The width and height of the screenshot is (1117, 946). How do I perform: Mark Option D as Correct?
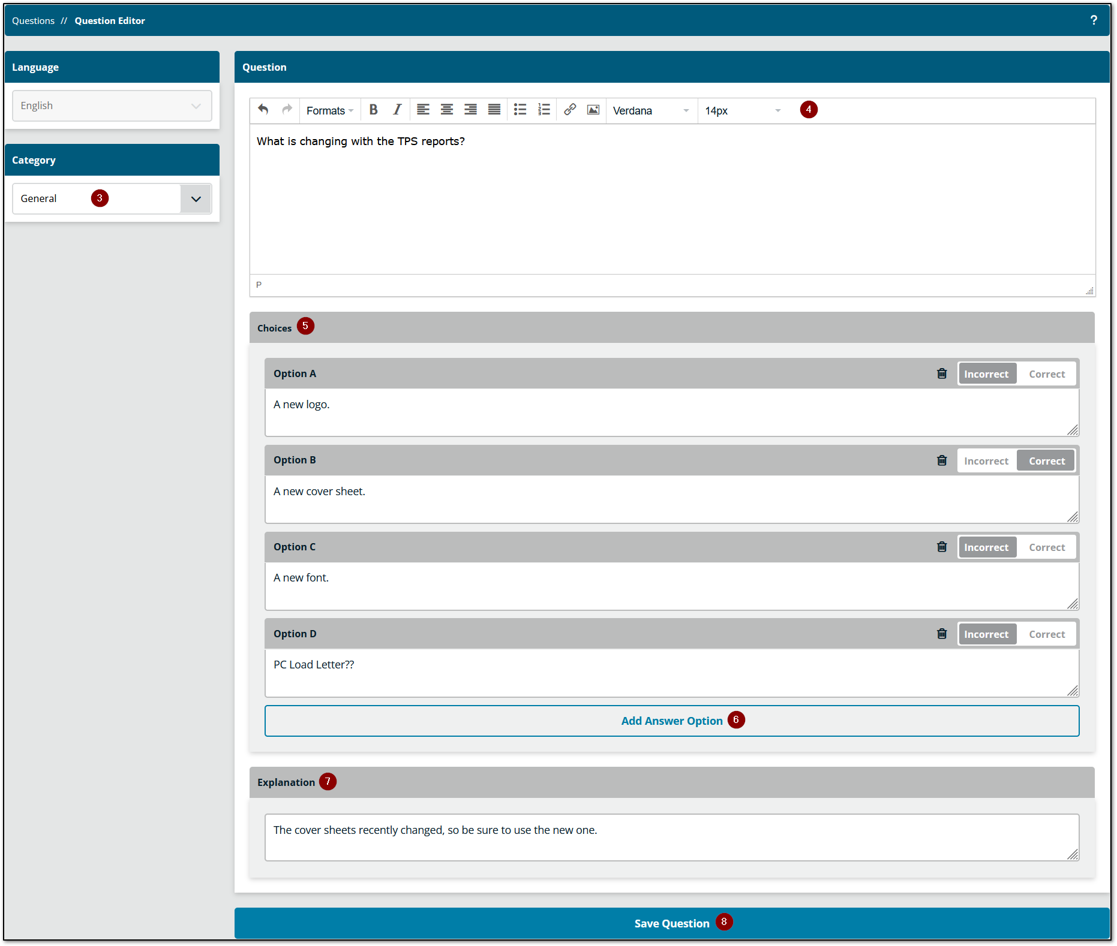1046,634
